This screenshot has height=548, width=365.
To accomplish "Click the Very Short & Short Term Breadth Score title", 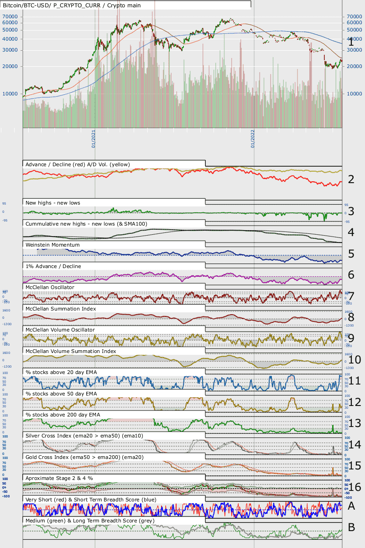I will click(x=91, y=500).
